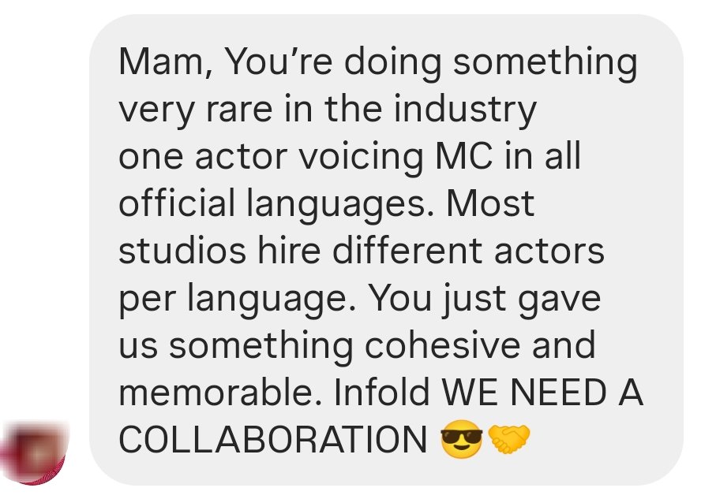
Task: Click the word cohesive in the message
Action: pyautogui.click(x=443, y=344)
